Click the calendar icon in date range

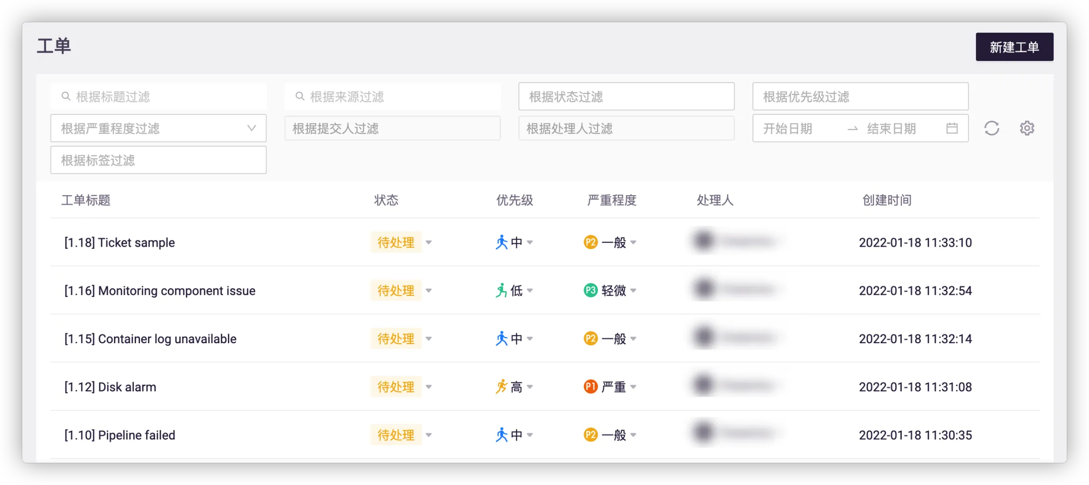pyautogui.click(x=952, y=128)
